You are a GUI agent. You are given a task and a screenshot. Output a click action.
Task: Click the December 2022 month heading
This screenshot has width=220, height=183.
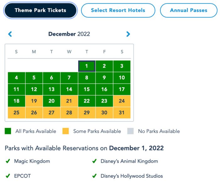[x=69, y=34]
